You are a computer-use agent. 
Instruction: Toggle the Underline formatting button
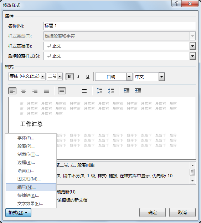[x=88, y=76]
